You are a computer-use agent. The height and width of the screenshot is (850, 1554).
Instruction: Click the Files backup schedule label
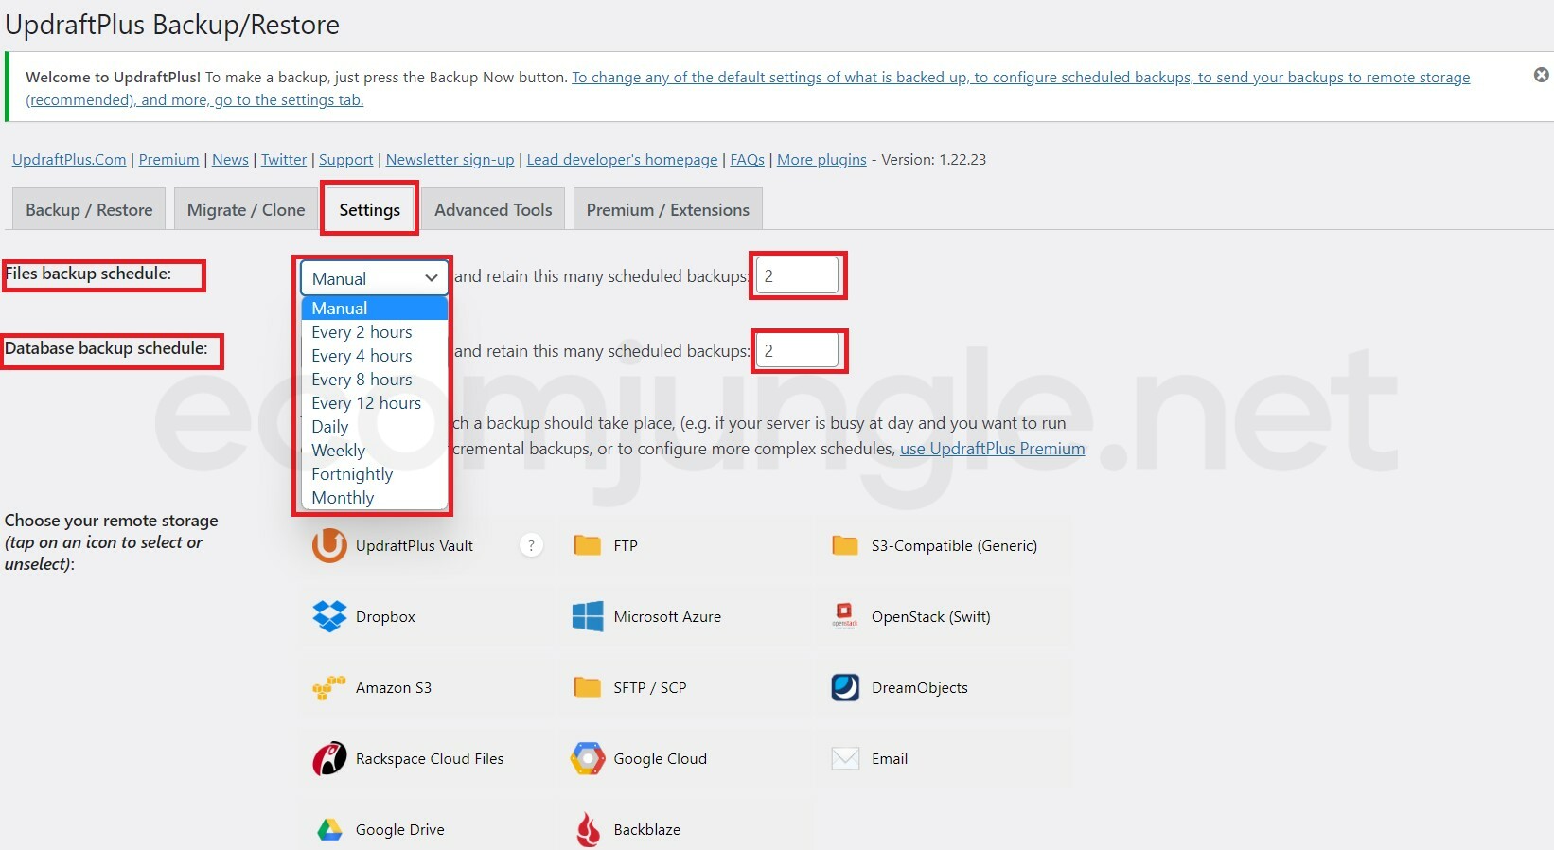pyautogui.click(x=88, y=274)
